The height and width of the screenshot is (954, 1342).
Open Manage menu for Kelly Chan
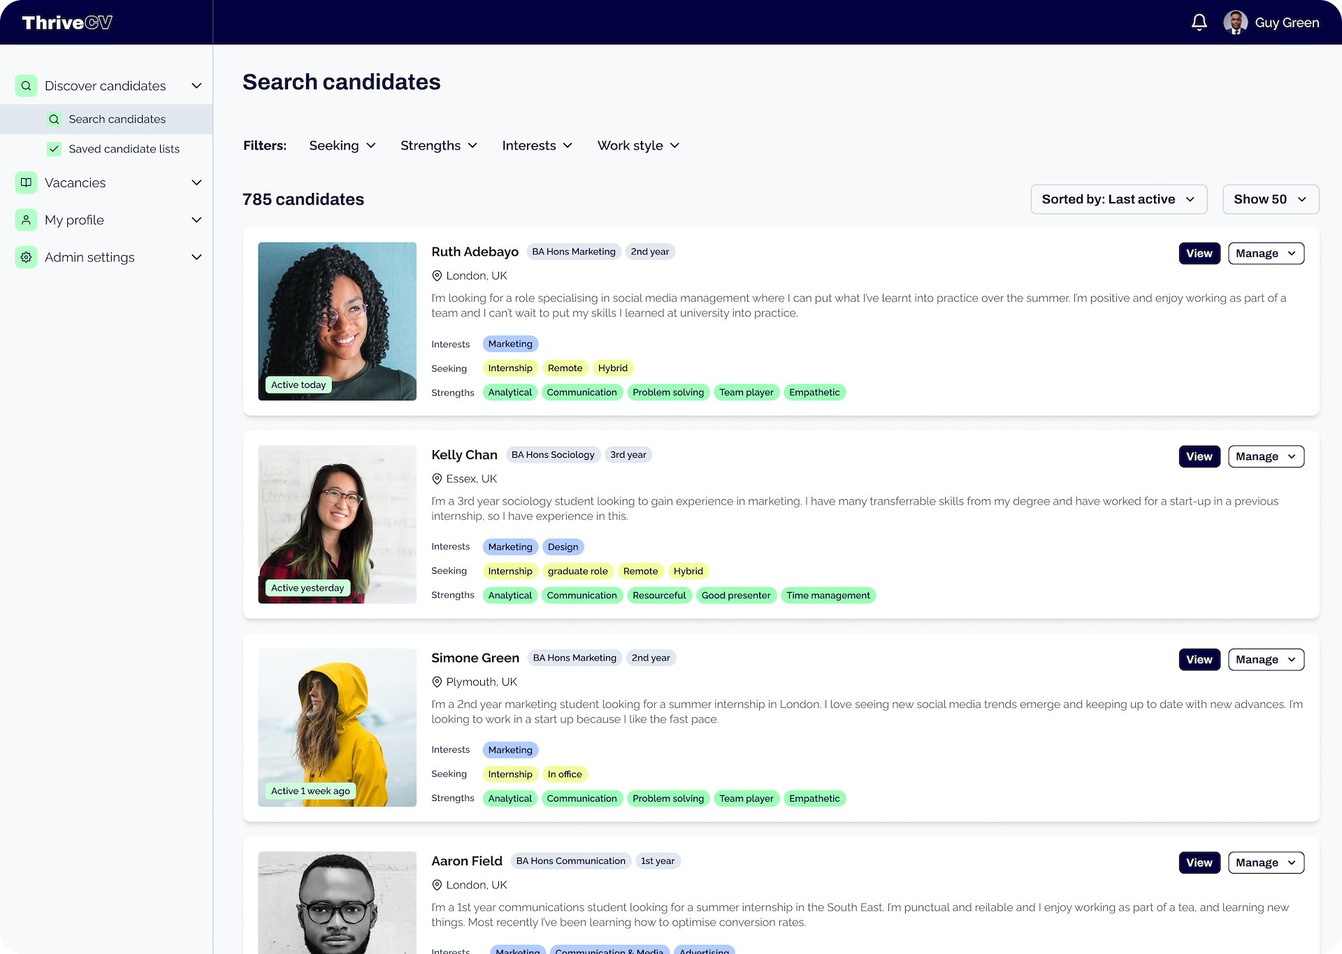pyautogui.click(x=1266, y=456)
